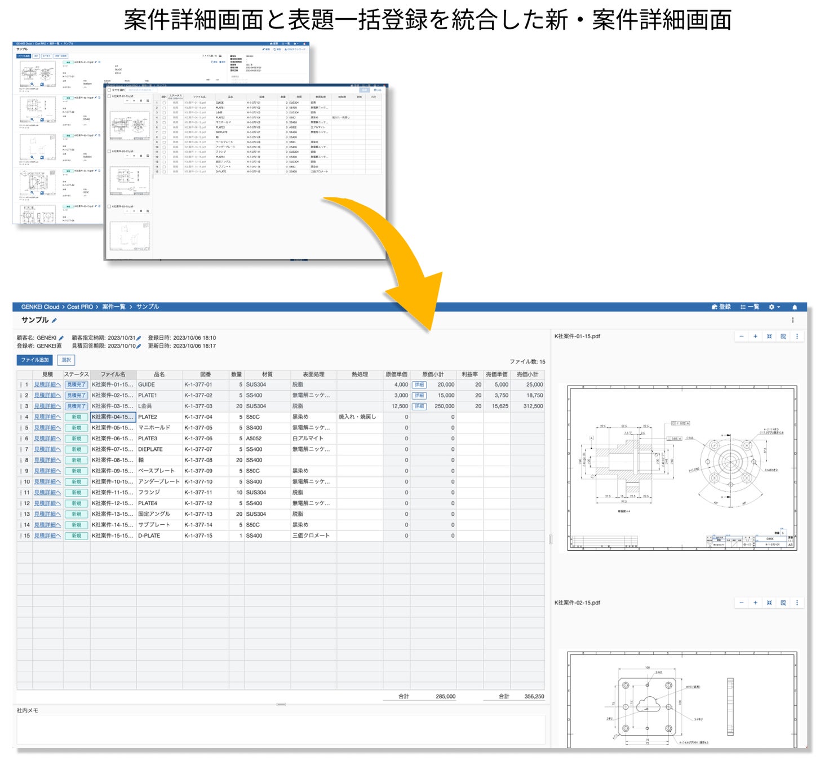Click the 売価小計 column header
Image resolution: width=820 pixels, height=761 pixels.
coord(528,375)
